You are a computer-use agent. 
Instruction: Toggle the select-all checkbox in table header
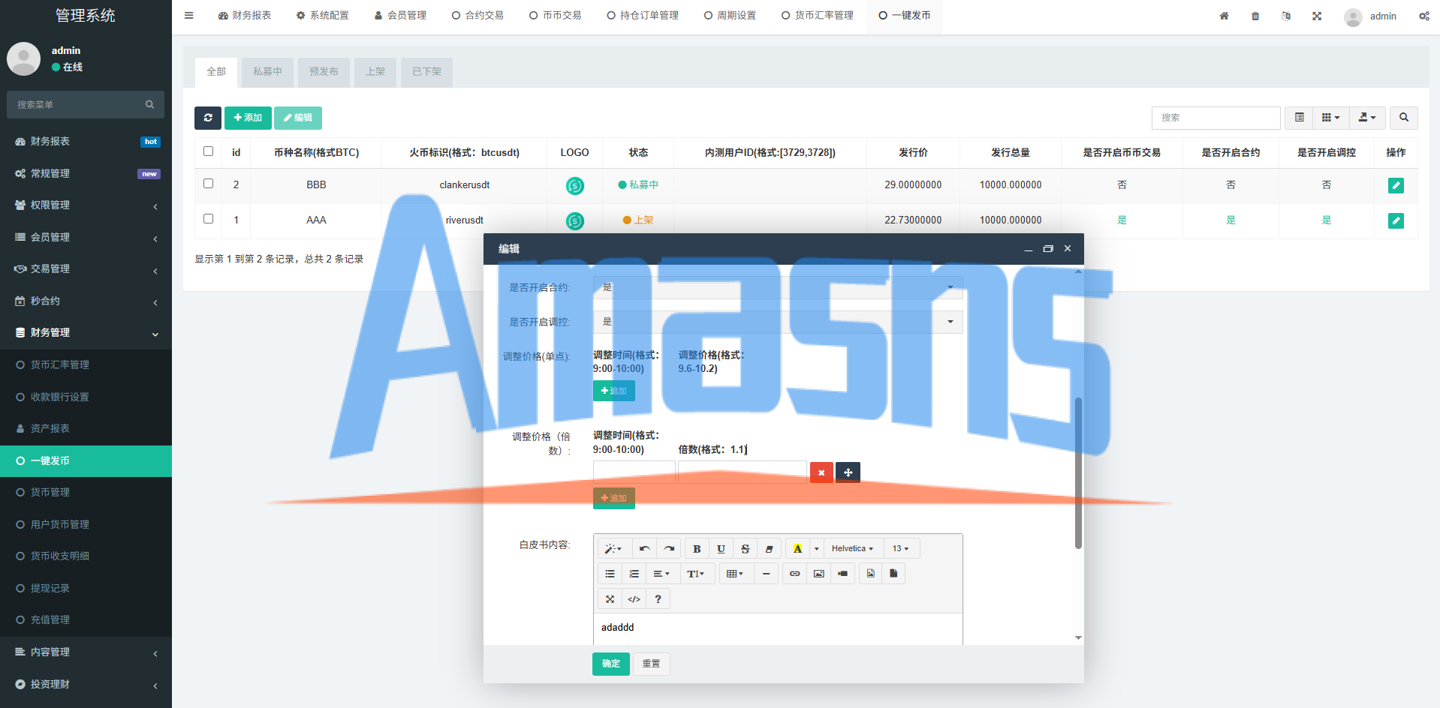click(208, 151)
